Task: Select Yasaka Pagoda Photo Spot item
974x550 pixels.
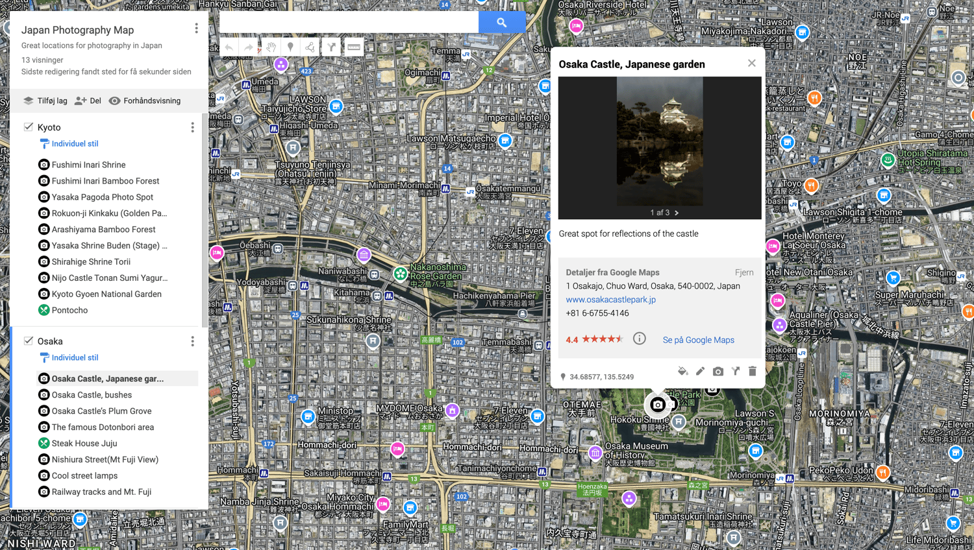Action: (x=103, y=197)
